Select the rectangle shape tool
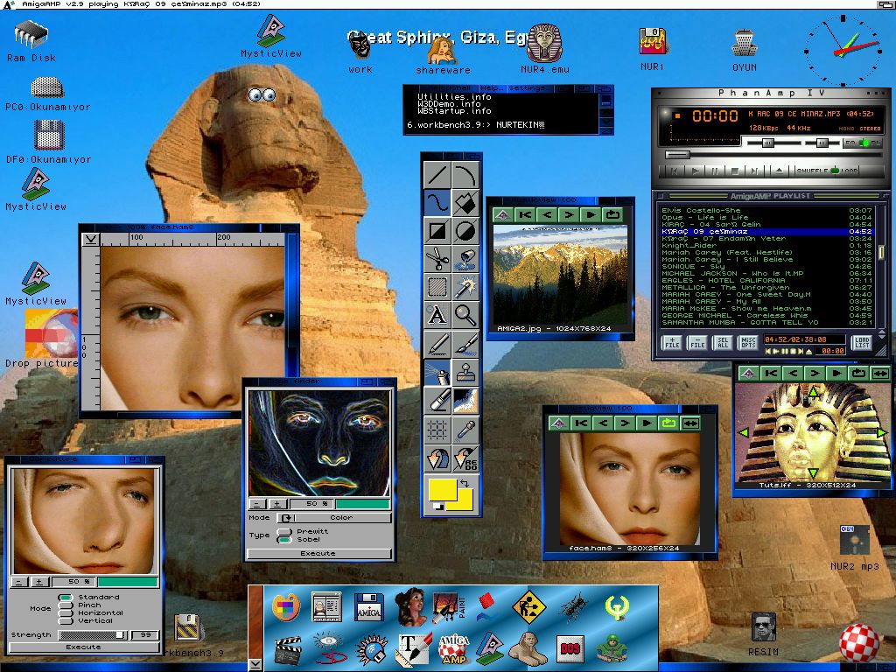 pyautogui.click(x=437, y=231)
